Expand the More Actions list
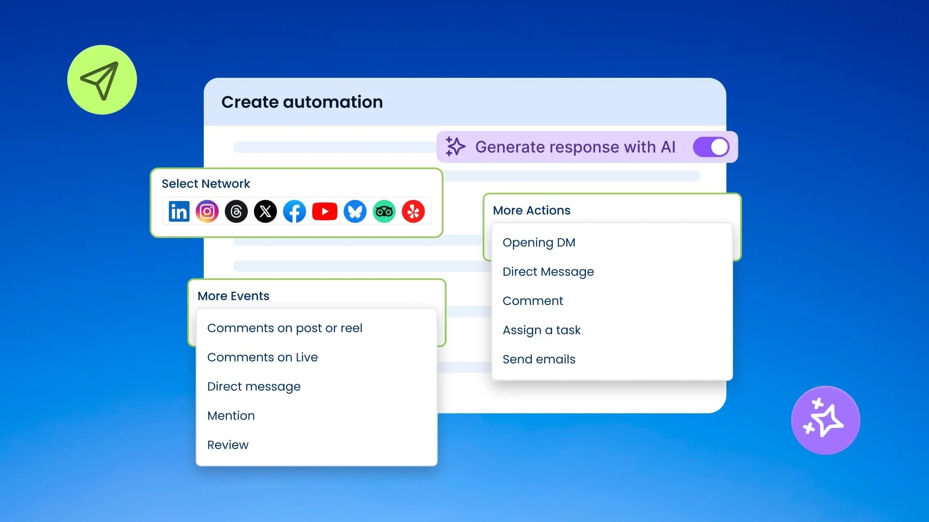This screenshot has width=929, height=522. click(x=531, y=210)
